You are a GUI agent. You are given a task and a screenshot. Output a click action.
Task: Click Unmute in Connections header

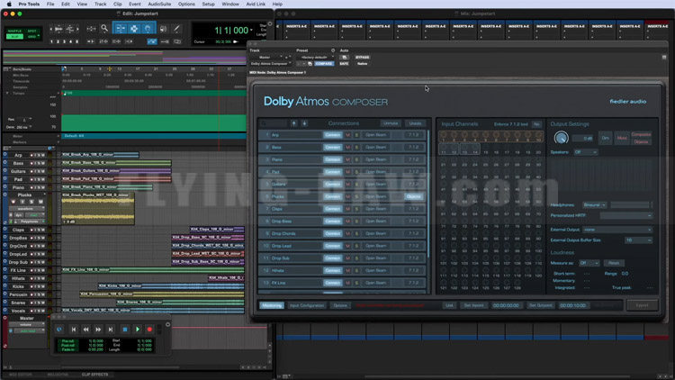(x=391, y=123)
